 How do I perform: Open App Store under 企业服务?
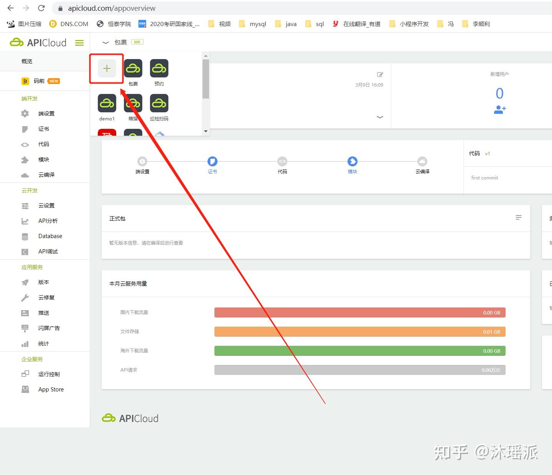tap(51, 389)
